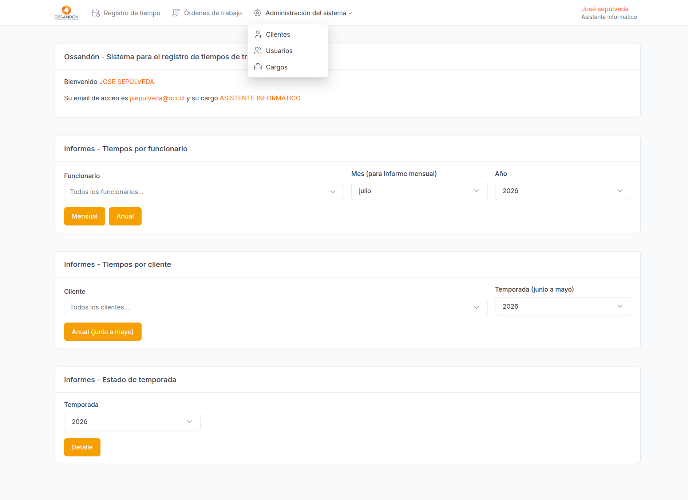Click the Informes - Tiempos por cliente heading

pos(118,264)
